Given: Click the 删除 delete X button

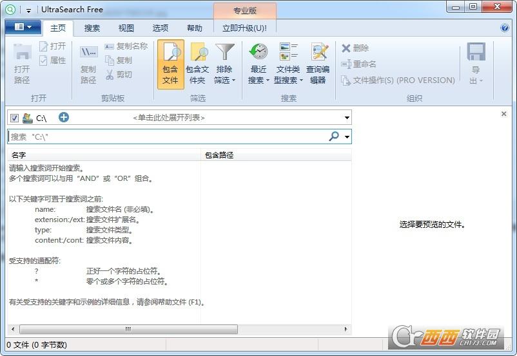Looking at the screenshot, I should pos(355,48).
